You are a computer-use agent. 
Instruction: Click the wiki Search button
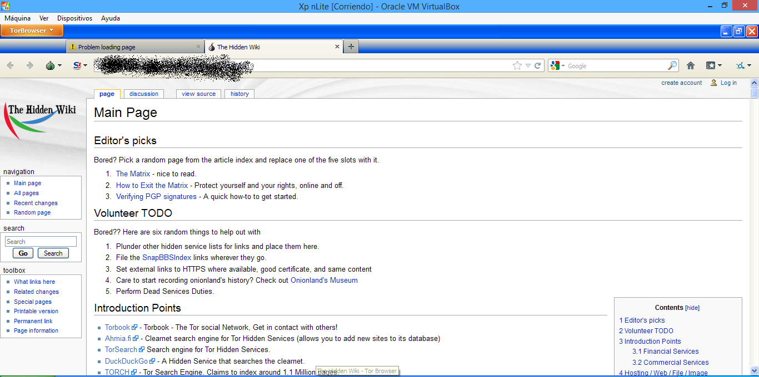(x=53, y=253)
